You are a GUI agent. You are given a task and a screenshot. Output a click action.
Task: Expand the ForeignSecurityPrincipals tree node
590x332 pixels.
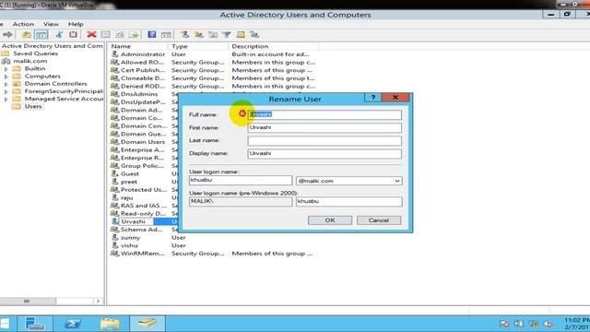(x=6, y=91)
